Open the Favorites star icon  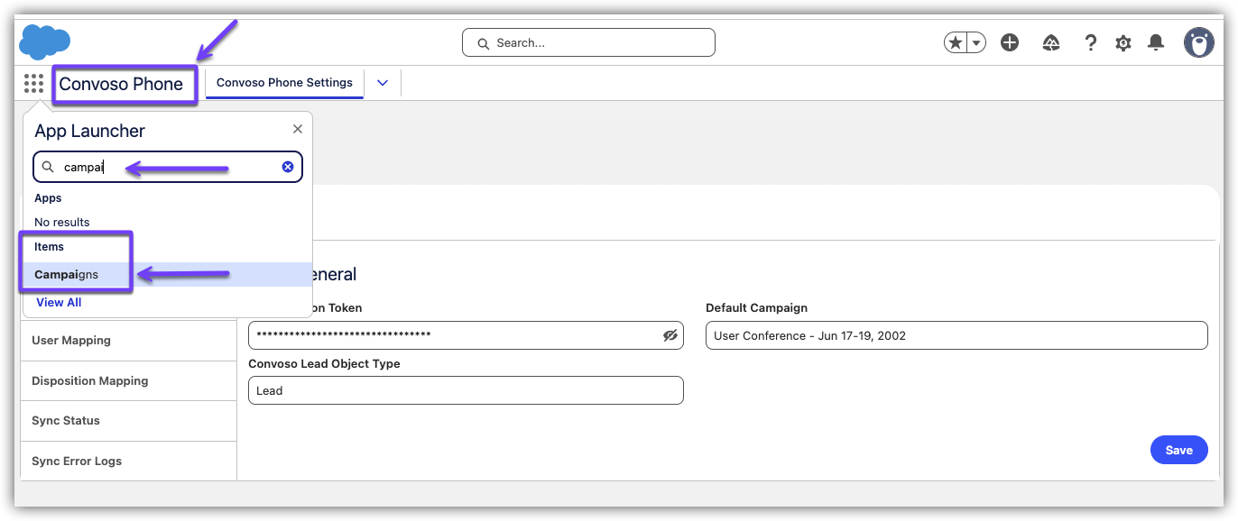pos(956,42)
